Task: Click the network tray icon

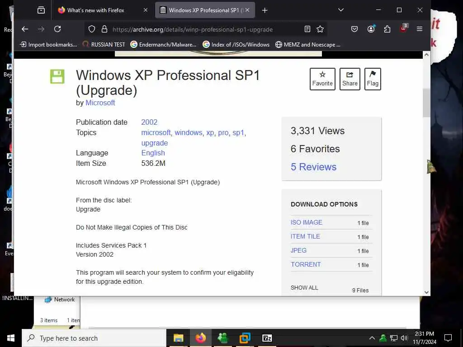Action: coord(394,338)
